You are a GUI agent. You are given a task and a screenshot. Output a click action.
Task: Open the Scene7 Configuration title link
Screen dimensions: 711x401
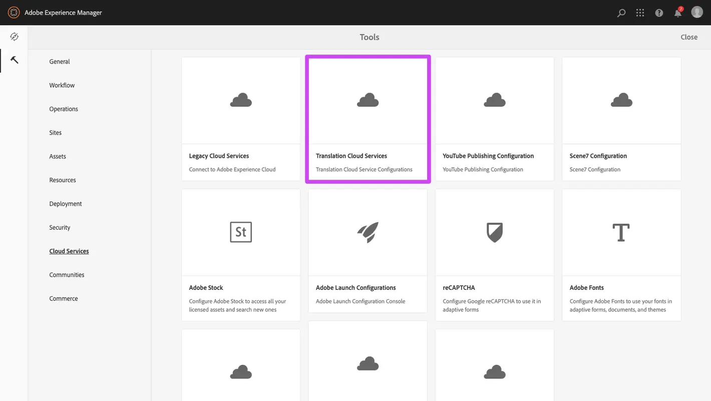pyautogui.click(x=598, y=156)
